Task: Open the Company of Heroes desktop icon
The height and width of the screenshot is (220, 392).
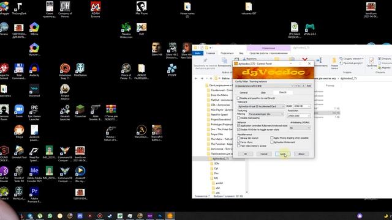Action: click(x=65, y=10)
